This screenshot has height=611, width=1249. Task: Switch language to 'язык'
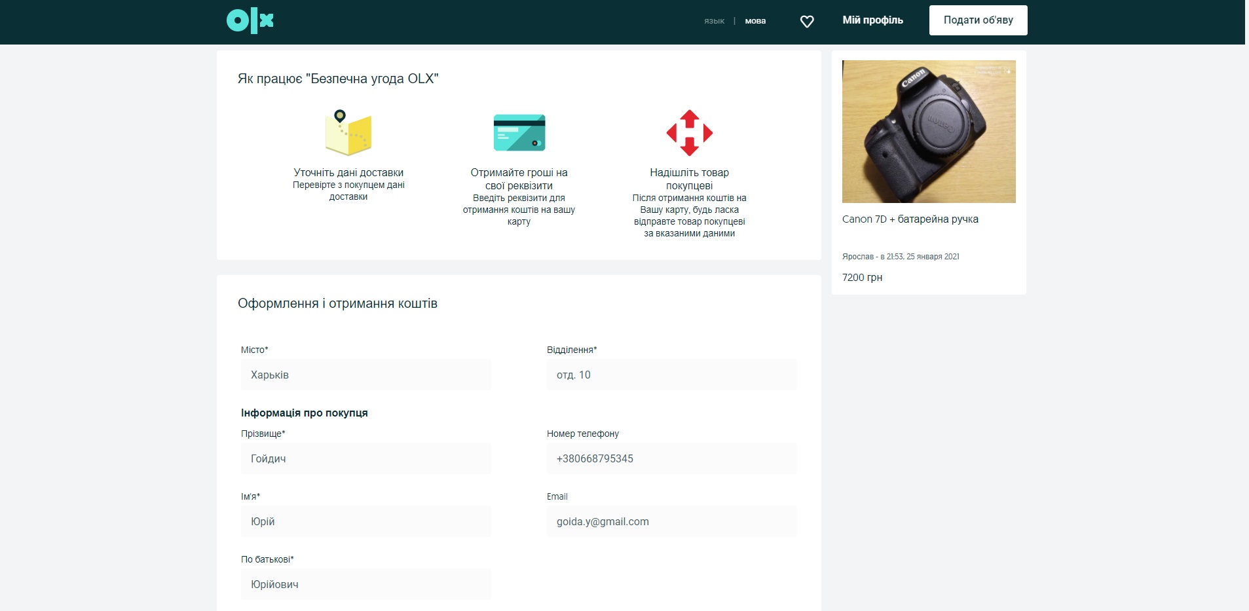point(714,21)
